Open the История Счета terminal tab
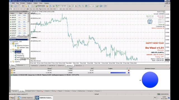179x100 pixels. [30, 91]
